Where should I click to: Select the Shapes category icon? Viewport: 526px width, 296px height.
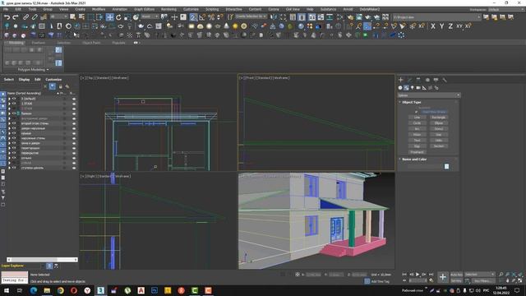(x=406, y=88)
